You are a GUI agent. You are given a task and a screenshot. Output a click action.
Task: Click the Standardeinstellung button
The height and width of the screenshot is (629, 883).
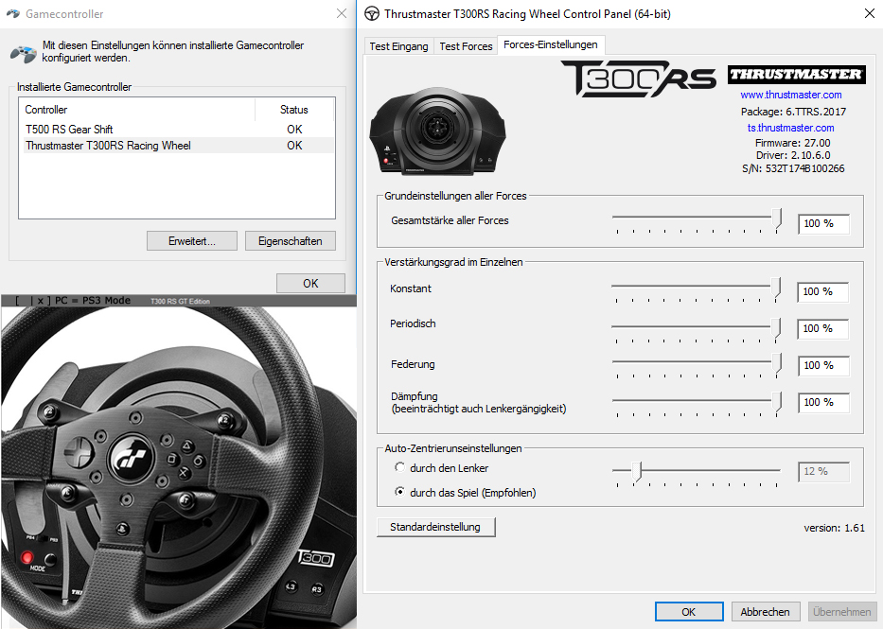point(436,527)
